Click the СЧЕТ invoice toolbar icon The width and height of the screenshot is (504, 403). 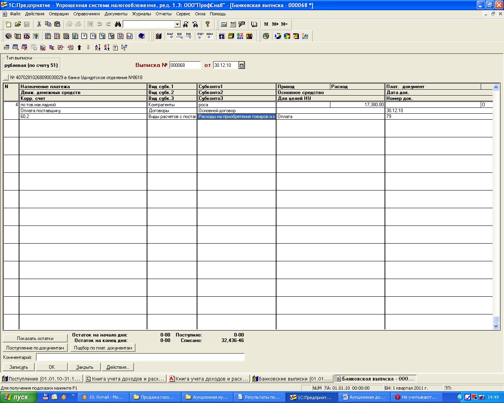[200, 36]
